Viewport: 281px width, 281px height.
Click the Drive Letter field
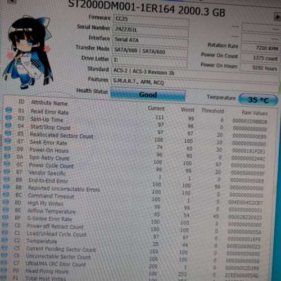point(149,61)
